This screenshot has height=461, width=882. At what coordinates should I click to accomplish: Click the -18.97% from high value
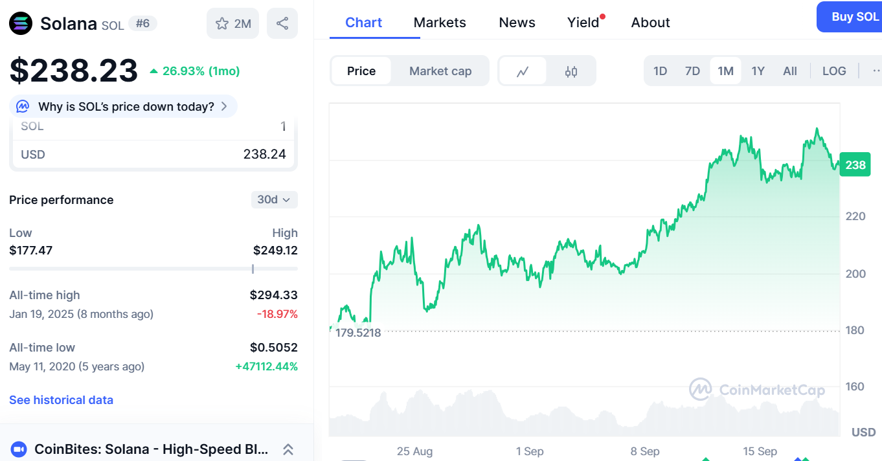click(x=277, y=314)
